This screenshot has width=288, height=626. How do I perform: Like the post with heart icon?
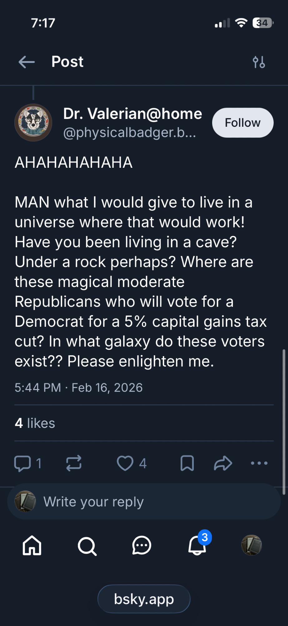[125, 463]
